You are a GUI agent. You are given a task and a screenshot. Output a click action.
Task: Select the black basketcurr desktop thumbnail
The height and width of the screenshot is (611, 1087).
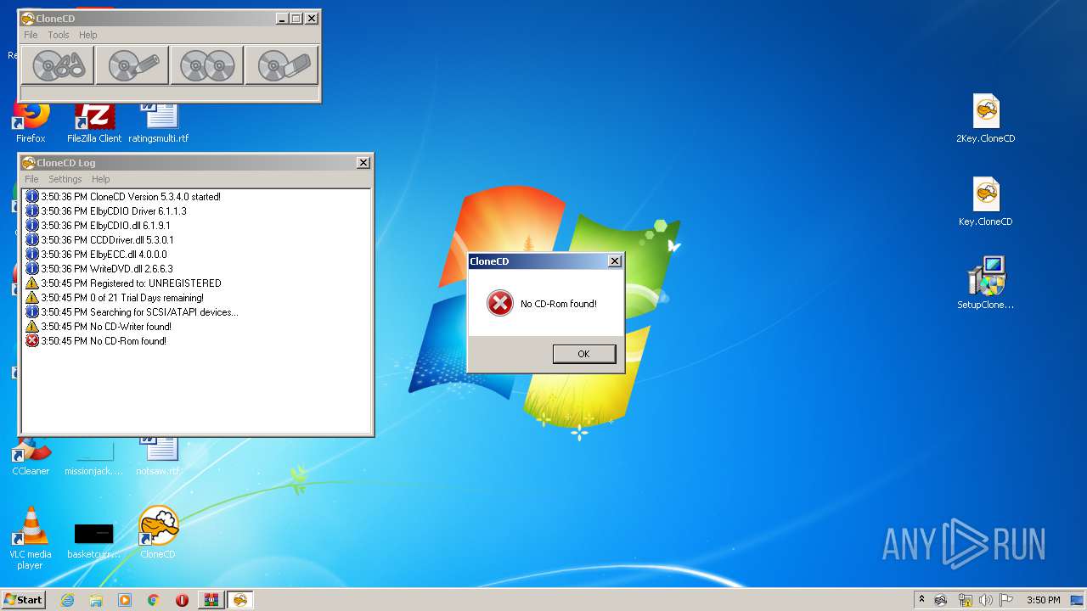pos(94,540)
